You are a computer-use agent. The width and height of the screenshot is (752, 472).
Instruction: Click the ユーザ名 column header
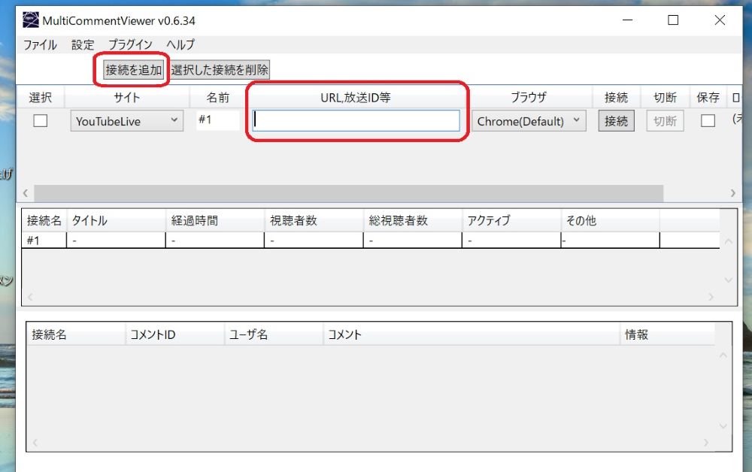tap(274, 334)
